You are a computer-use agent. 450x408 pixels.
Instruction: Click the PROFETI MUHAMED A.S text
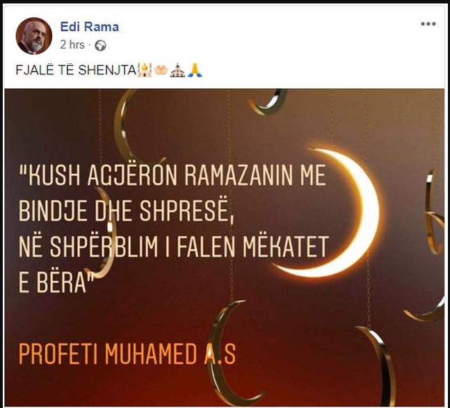pos(127,354)
